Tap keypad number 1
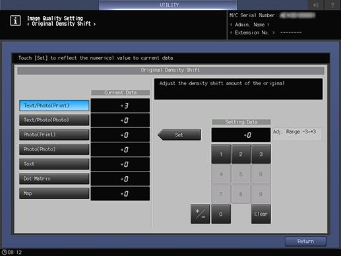Screen dimensions: 341x256 tap(221, 154)
